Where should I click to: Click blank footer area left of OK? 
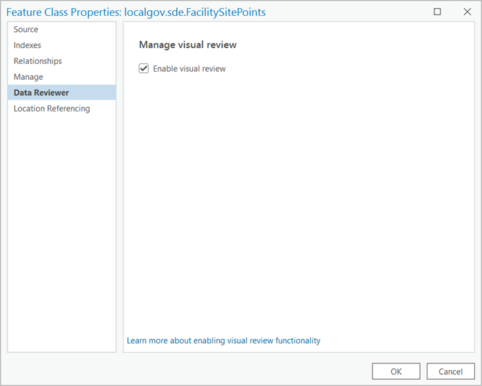[x=207, y=372]
